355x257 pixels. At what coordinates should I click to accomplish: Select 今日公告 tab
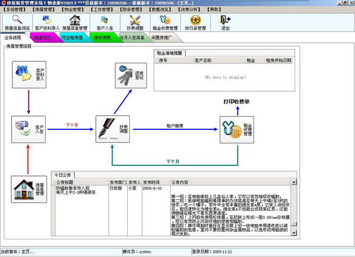pyautogui.click(x=63, y=175)
